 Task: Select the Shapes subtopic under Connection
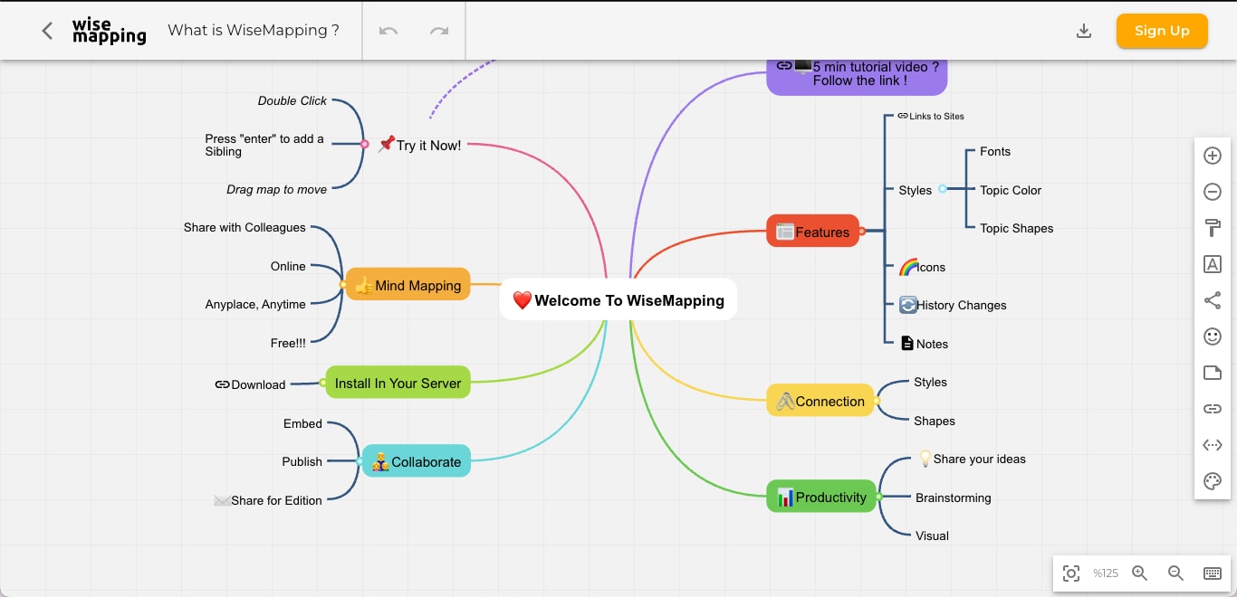click(x=935, y=421)
